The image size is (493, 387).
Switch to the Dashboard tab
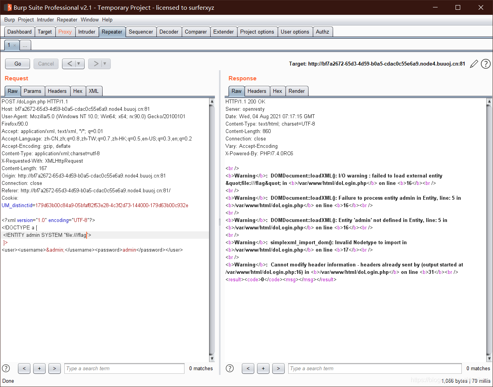[20, 32]
